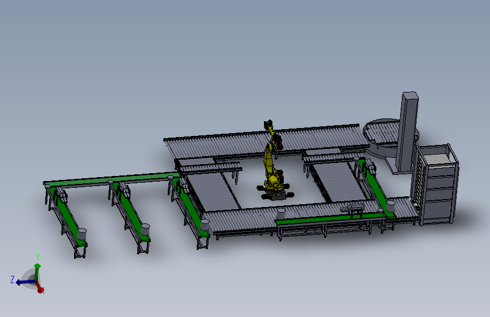
Task: Select the multi-shelf rack cabinet
Action: (435, 184)
